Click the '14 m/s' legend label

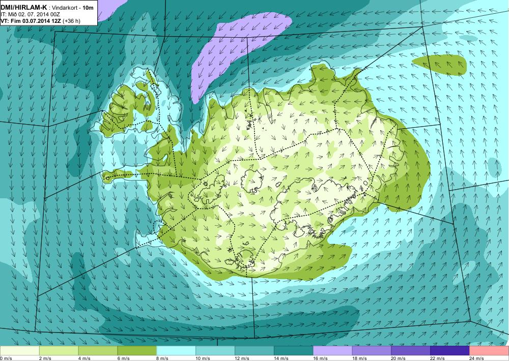[x=281, y=358]
